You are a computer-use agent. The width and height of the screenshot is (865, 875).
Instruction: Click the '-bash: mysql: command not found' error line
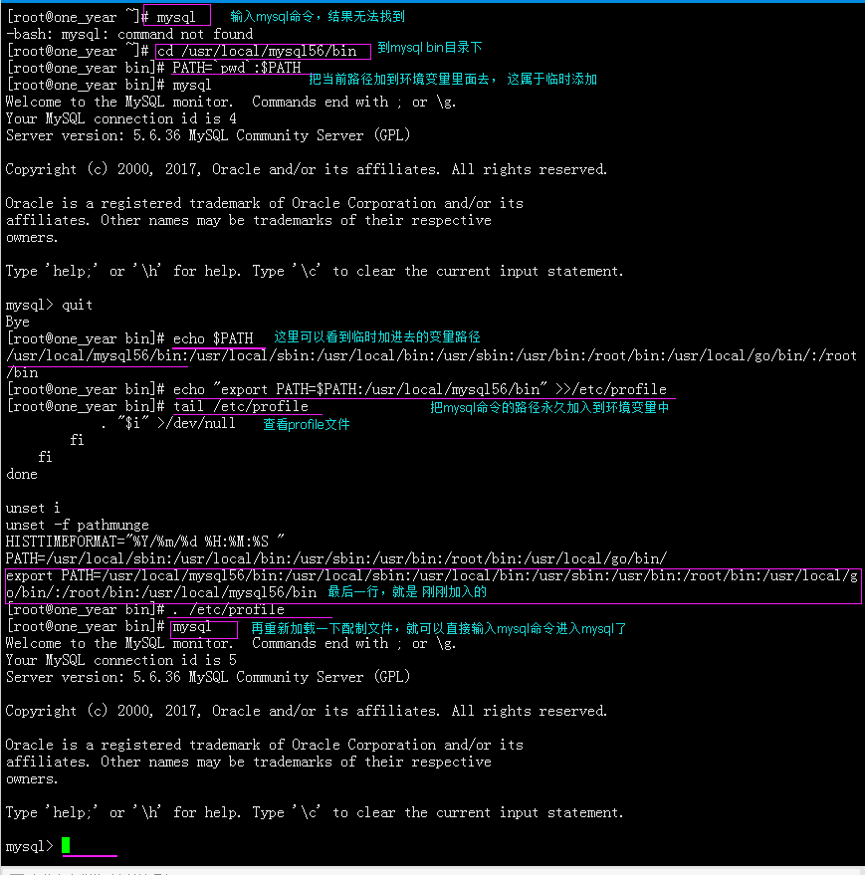pos(129,34)
